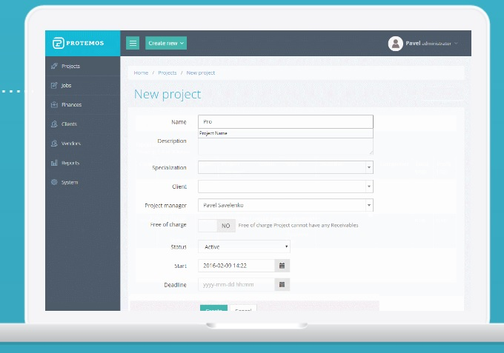Select the Project Name autocomplete suggestion

(x=285, y=133)
